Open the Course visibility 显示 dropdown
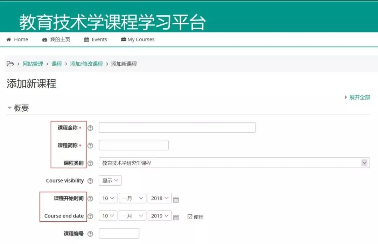The width and height of the screenshot is (378, 244). (110, 180)
